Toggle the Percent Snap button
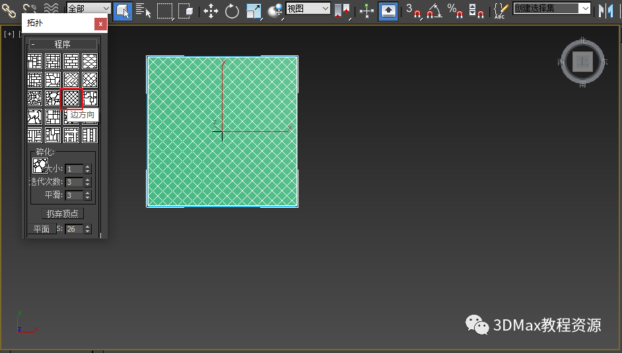The height and width of the screenshot is (353, 622). (455, 11)
